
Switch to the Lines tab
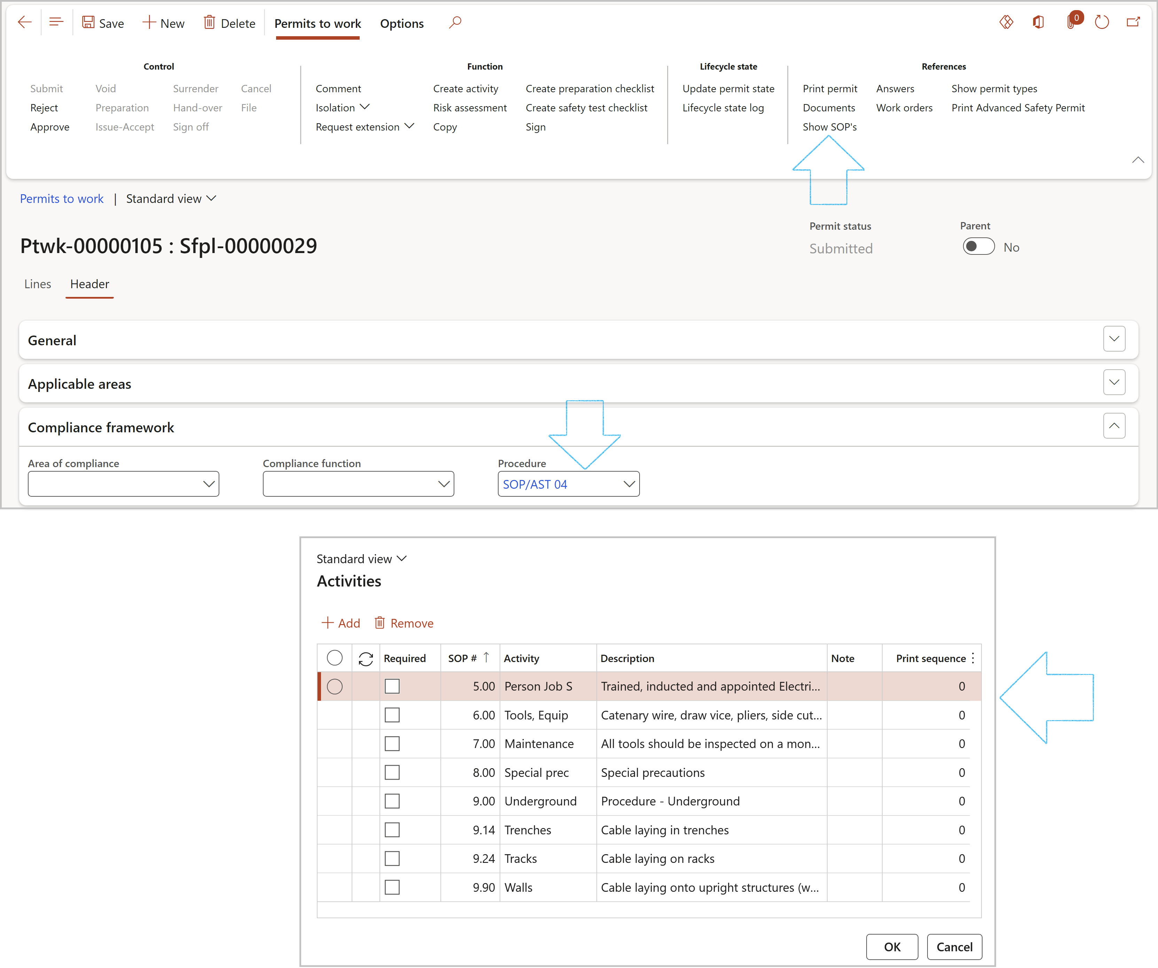pyautogui.click(x=38, y=284)
